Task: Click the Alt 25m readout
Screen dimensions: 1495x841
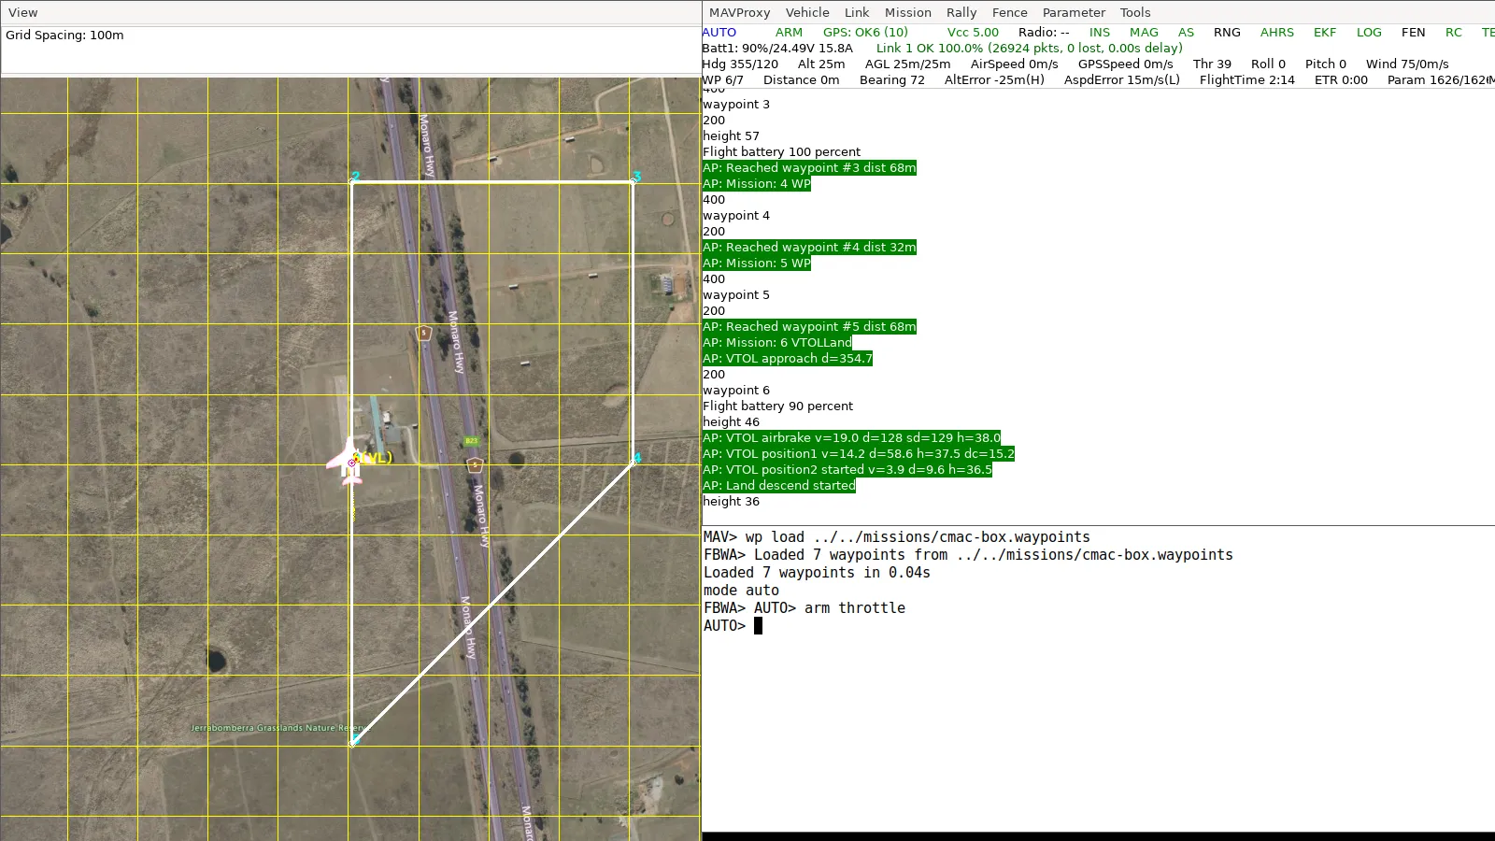Action: pos(821,64)
